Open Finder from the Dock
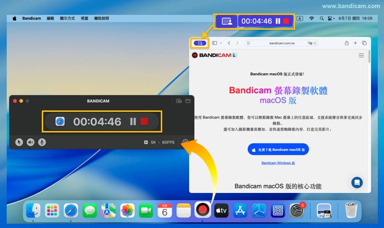 [x=33, y=210]
